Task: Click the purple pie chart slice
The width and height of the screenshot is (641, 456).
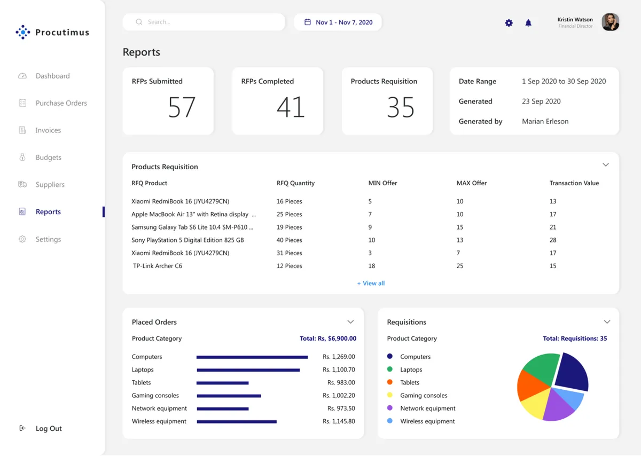Action: tap(558, 406)
